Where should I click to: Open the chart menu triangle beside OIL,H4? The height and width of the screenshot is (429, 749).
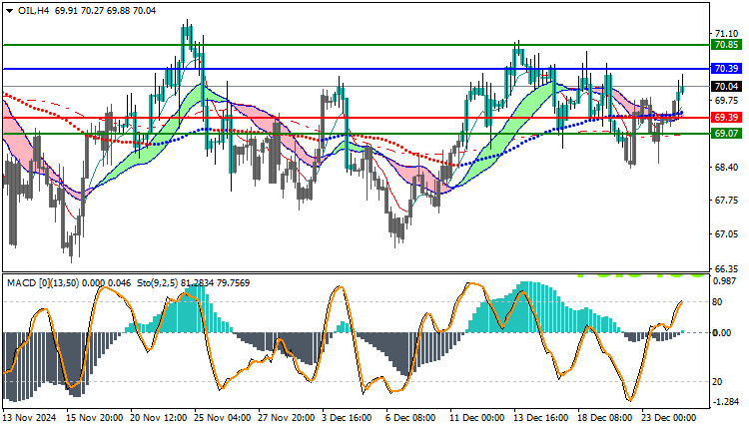tap(10, 11)
